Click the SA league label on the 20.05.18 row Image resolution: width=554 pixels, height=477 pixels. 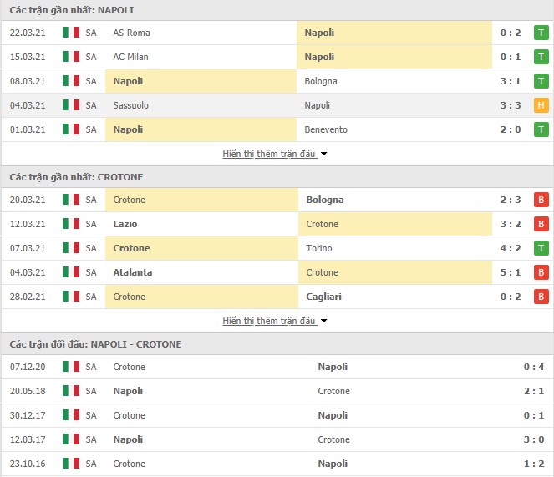click(x=91, y=391)
